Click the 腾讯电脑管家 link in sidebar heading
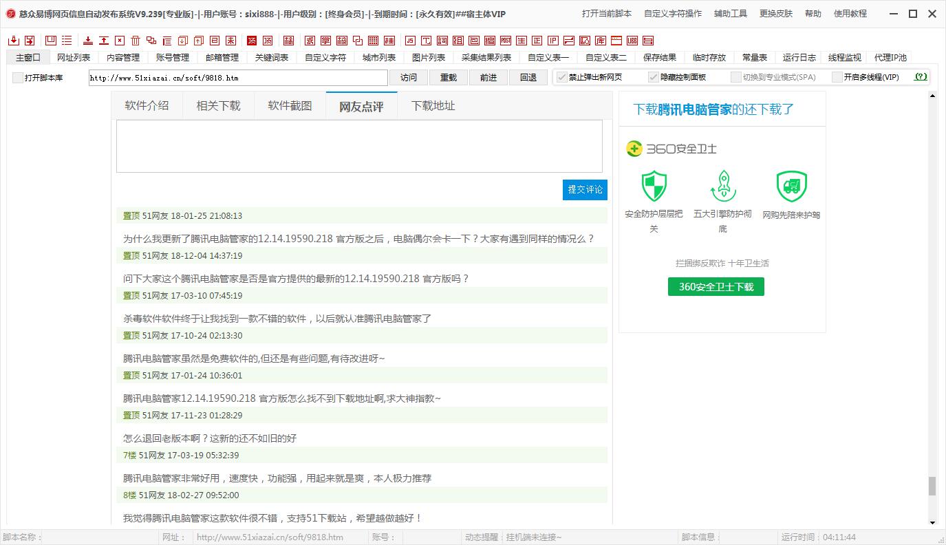This screenshot has height=545, width=946. 695,109
